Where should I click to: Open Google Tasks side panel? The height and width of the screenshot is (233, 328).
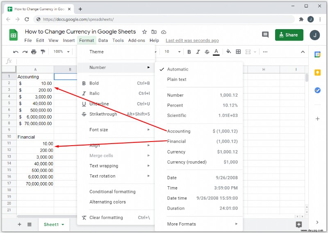[317, 90]
